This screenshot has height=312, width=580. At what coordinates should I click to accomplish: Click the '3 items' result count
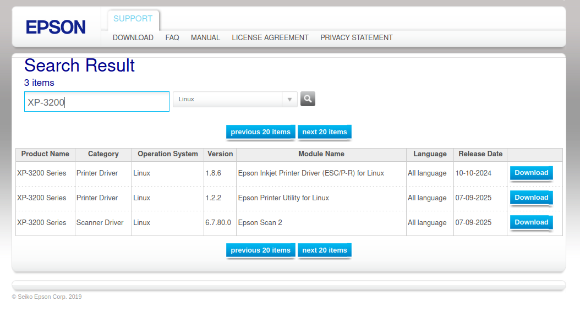[x=39, y=83]
